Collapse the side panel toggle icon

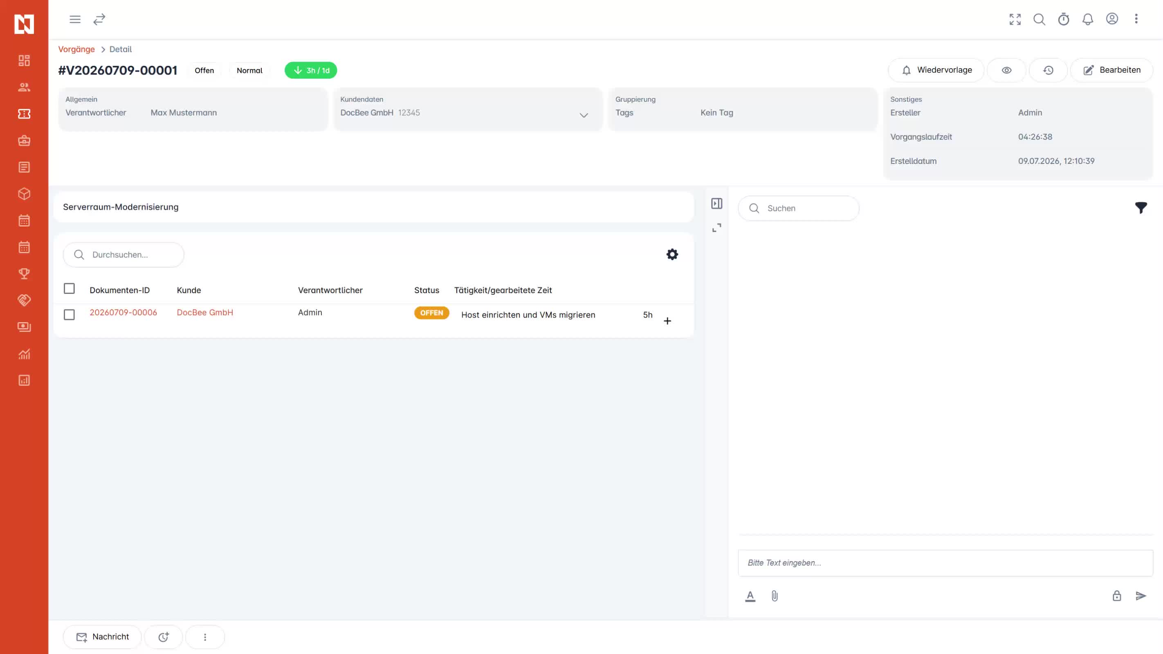tap(716, 204)
